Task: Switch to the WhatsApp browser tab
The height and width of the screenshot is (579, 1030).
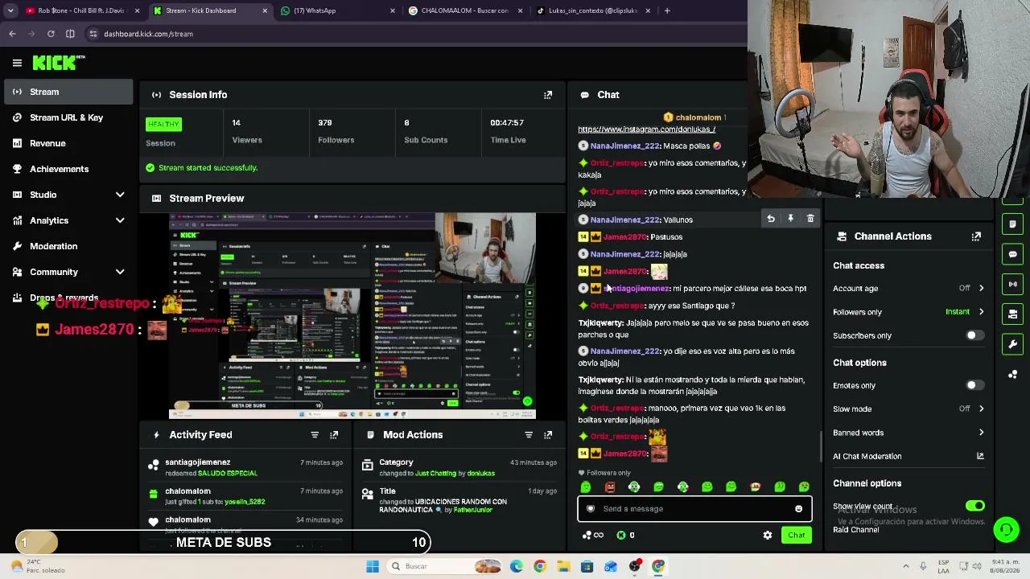Action: [x=337, y=10]
